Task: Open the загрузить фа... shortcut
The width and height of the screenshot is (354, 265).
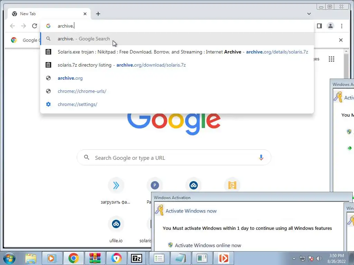Action: pos(116,190)
